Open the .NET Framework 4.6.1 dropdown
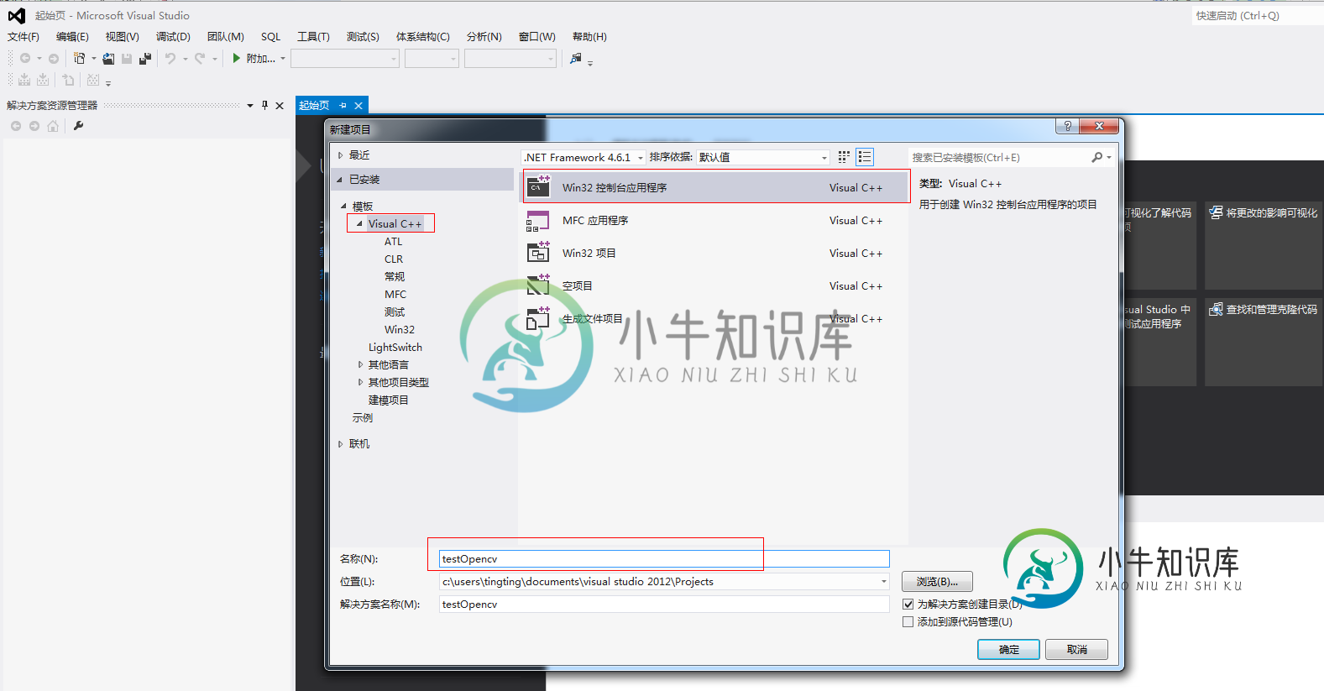This screenshot has height=691, width=1324. coord(641,158)
